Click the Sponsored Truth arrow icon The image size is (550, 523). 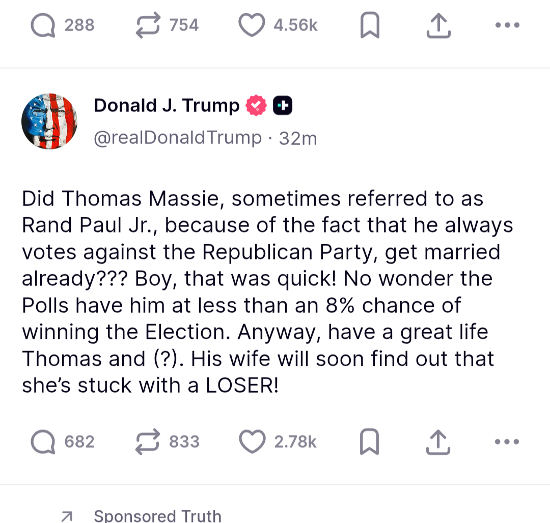pos(66,516)
